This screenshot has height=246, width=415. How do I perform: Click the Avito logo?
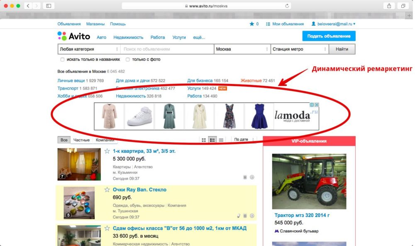coord(74,36)
